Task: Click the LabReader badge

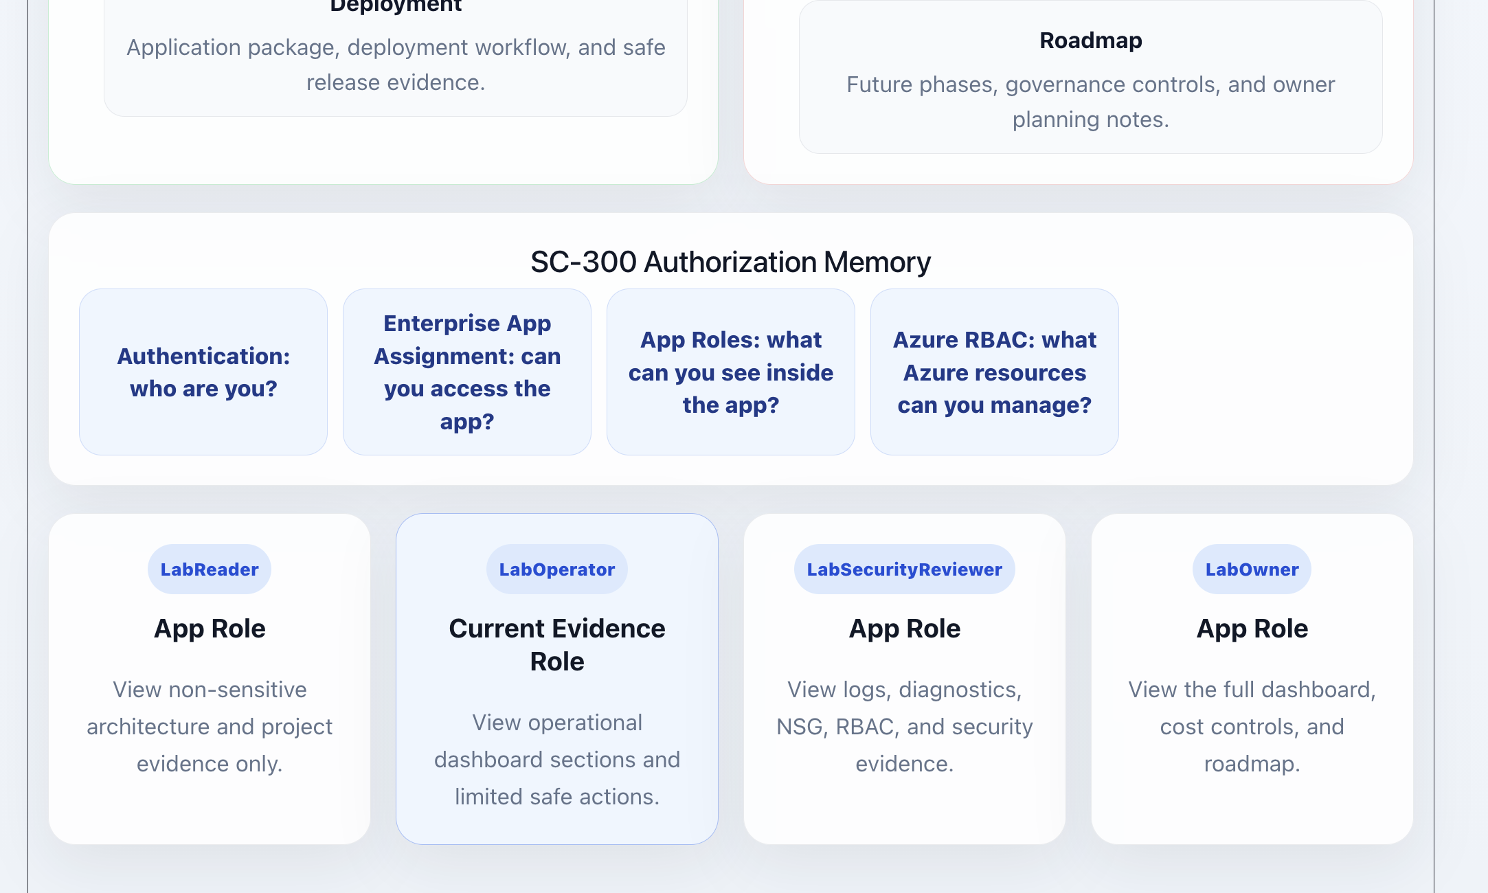Action: [x=210, y=569]
